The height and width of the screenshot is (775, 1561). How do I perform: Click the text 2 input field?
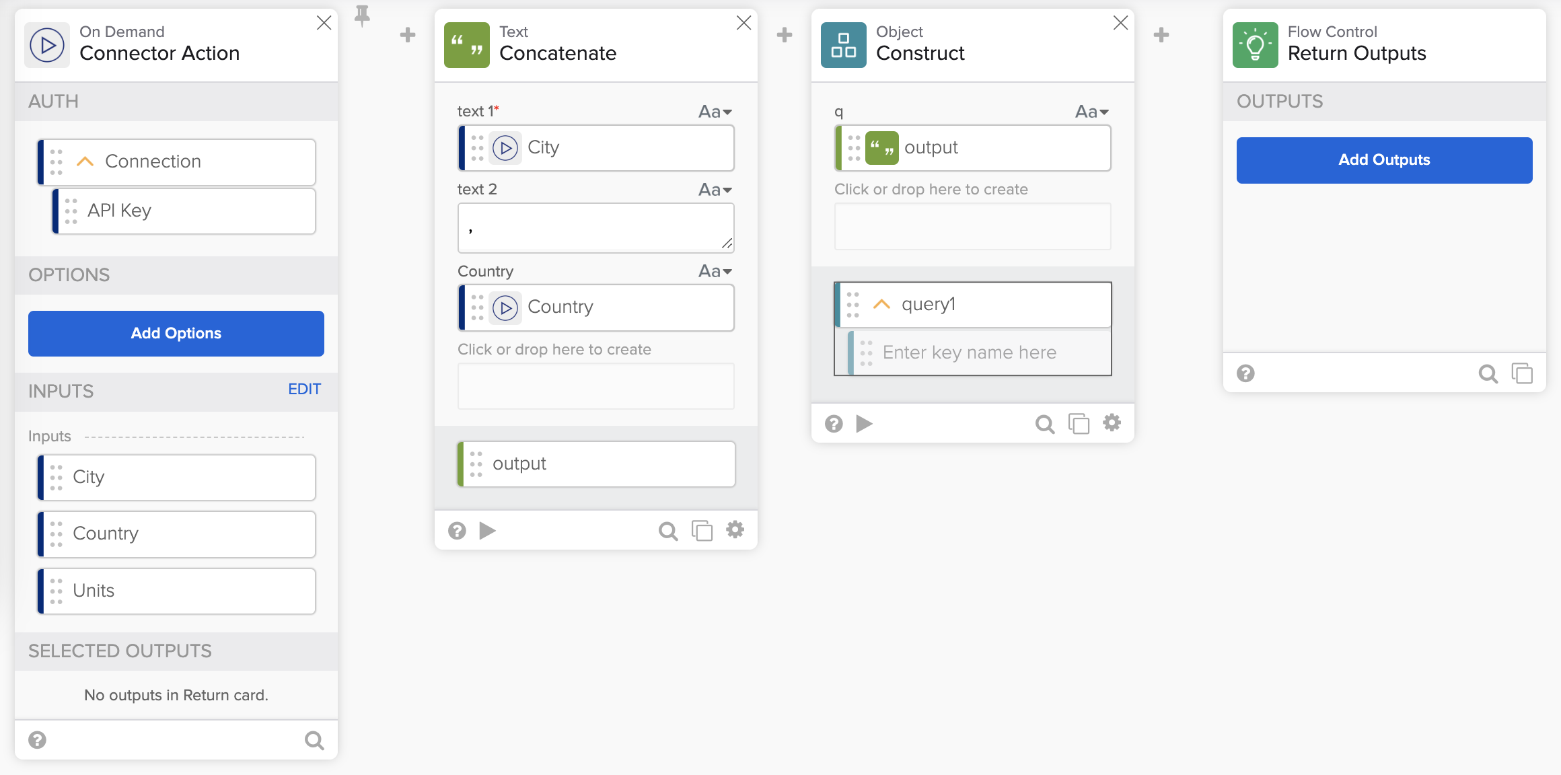(595, 229)
